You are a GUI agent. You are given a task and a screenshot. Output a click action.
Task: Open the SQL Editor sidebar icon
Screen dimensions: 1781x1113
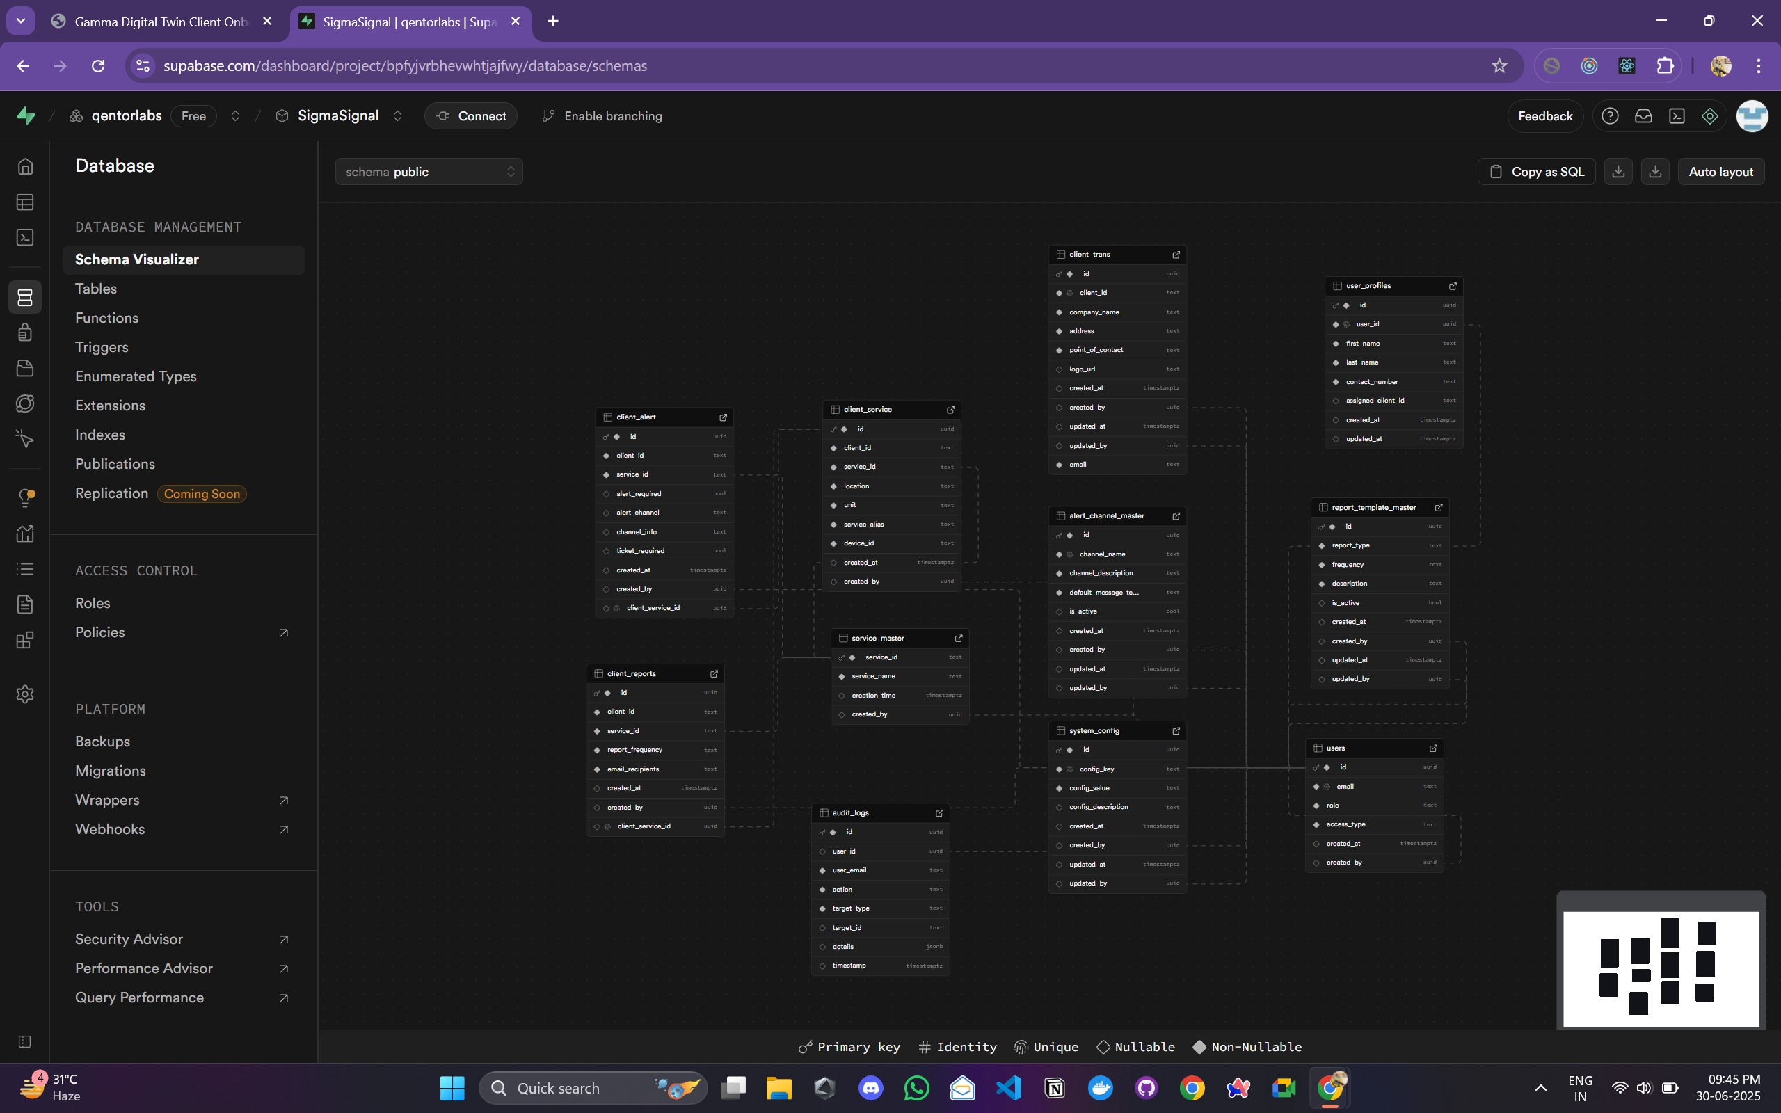(x=25, y=237)
